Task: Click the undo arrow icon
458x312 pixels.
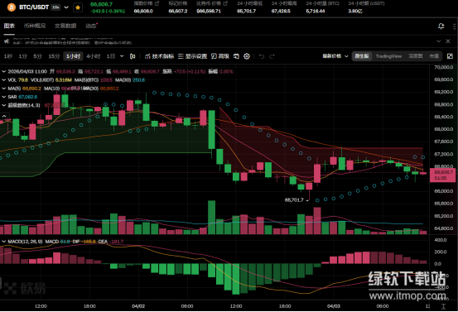Action: click(x=262, y=56)
